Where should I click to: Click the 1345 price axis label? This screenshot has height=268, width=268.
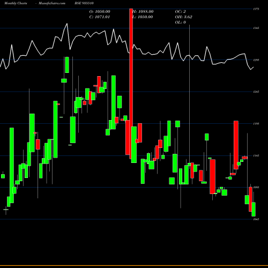point(256,28)
